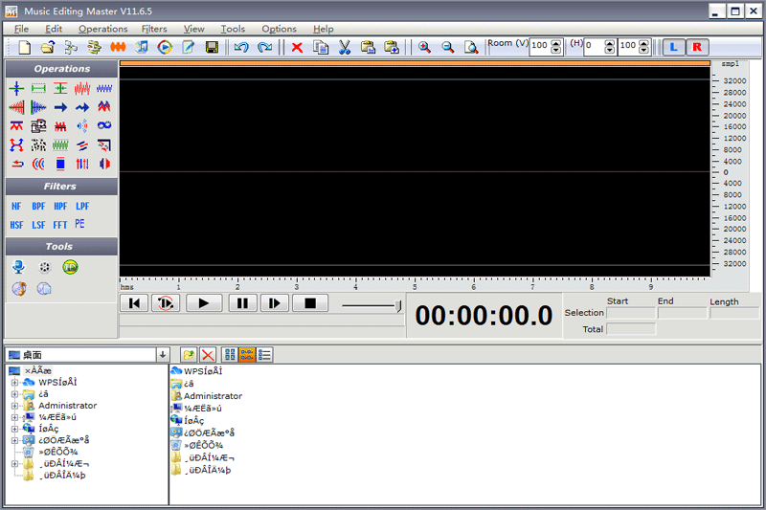Click the infinity loop operation icon

pos(104,125)
